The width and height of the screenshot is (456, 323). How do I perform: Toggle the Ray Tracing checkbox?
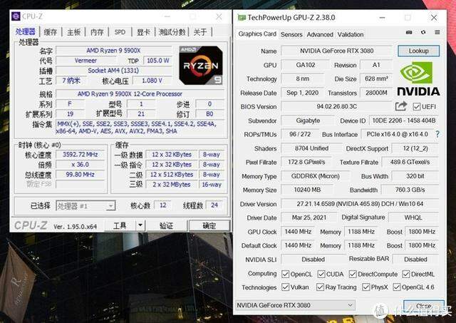[320, 287]
